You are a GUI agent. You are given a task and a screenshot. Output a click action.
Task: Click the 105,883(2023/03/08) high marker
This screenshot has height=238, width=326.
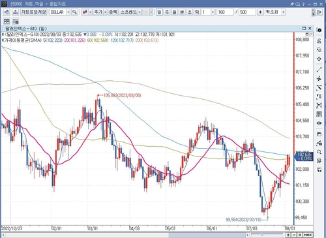tap(122, 95)
